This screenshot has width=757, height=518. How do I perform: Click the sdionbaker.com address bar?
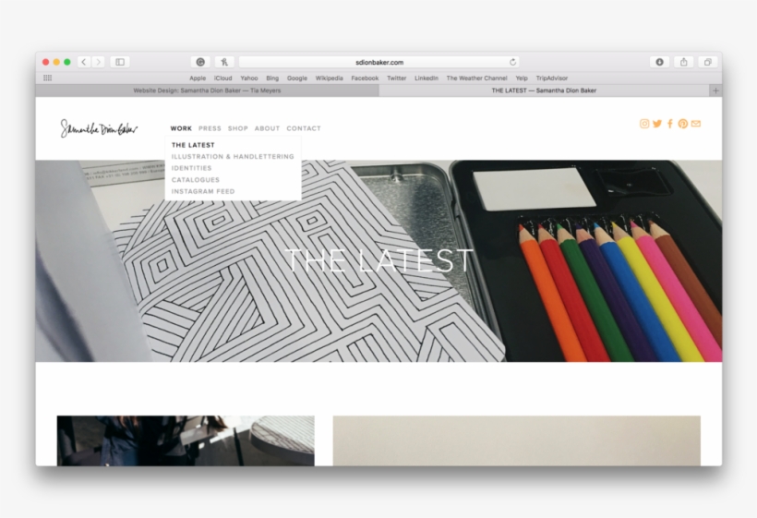coord(378,62)
